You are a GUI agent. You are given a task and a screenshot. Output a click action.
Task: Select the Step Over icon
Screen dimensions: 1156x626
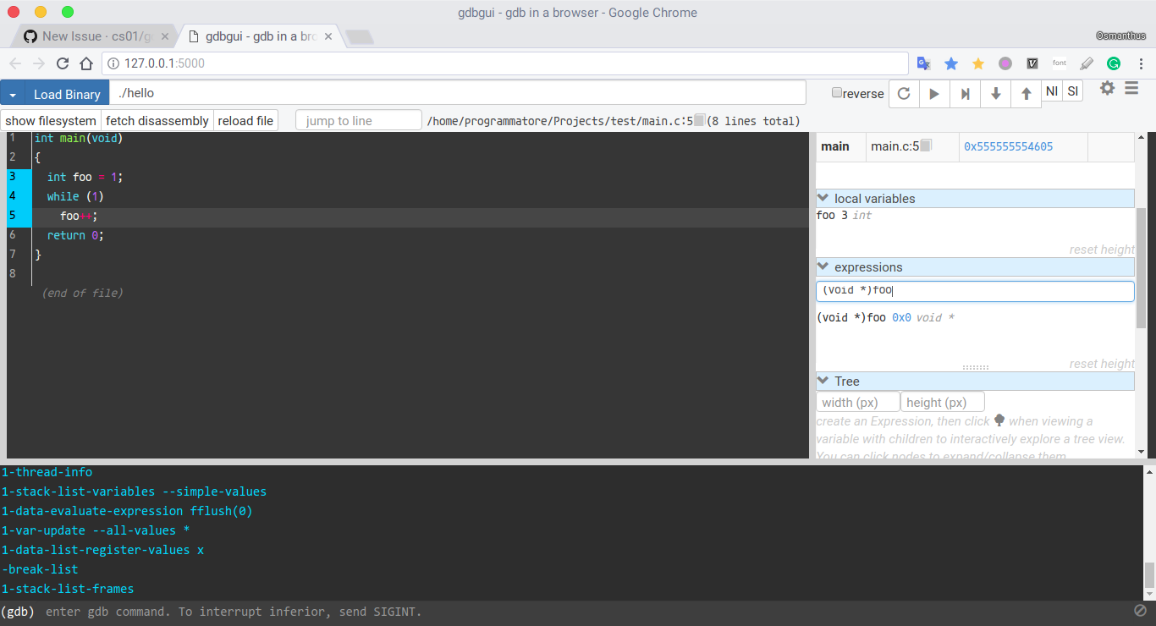tap(965, 93)
